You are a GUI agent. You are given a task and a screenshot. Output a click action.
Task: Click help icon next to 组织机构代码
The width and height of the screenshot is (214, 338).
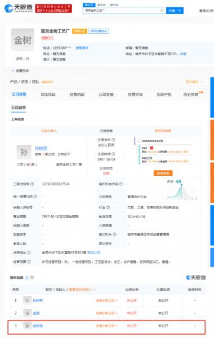tap(121, 184)
